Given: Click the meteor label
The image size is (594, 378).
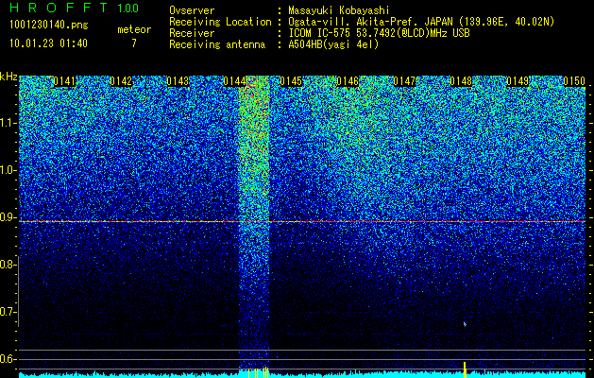Looking at the screenshot, I should point(134,29).
